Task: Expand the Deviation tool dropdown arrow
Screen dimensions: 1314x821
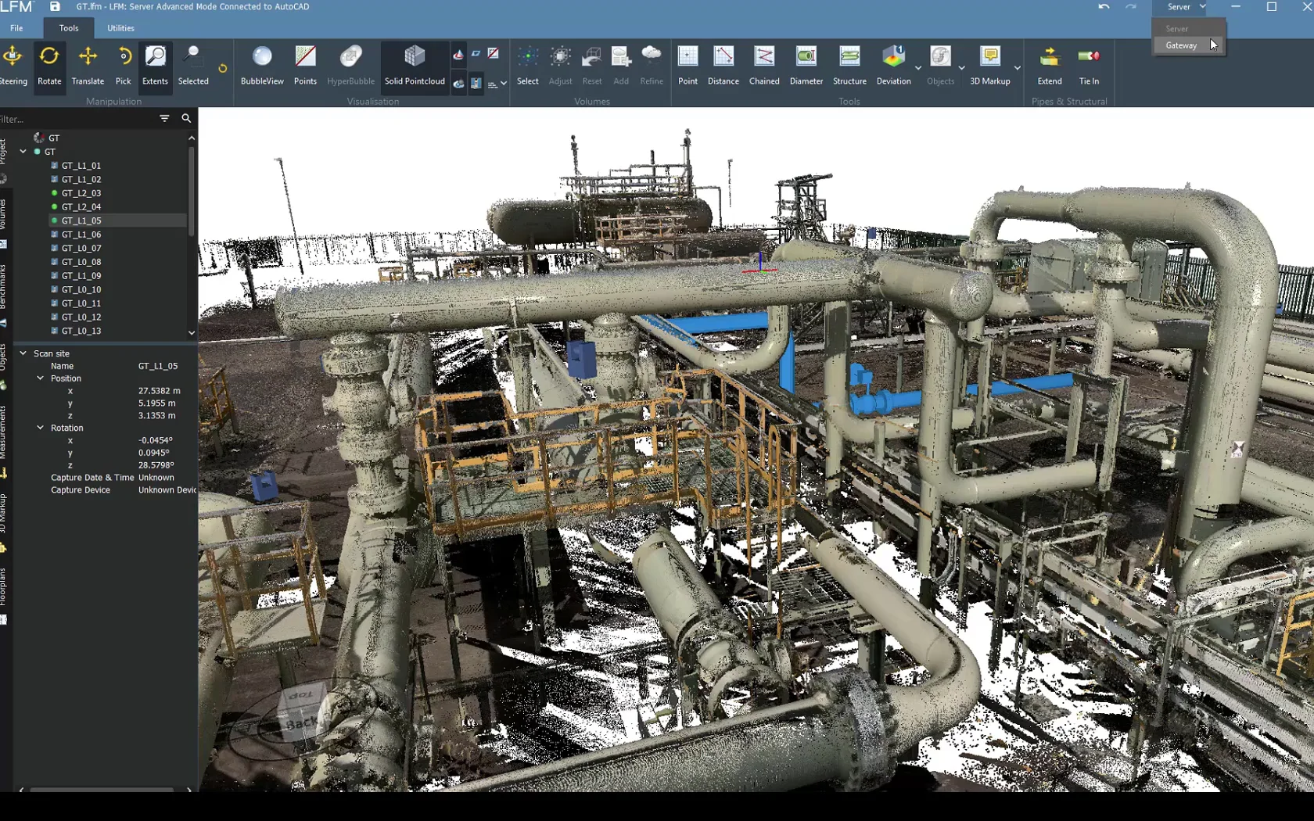Action: point(918,69)
